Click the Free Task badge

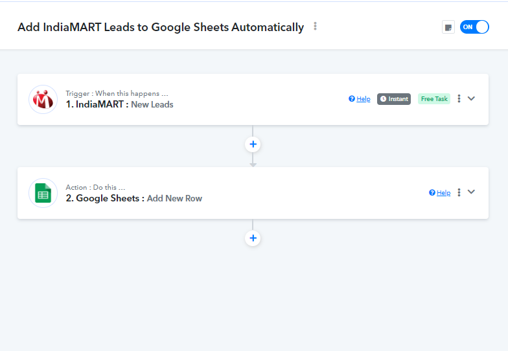pyautogui.click(x=434, y=98)
